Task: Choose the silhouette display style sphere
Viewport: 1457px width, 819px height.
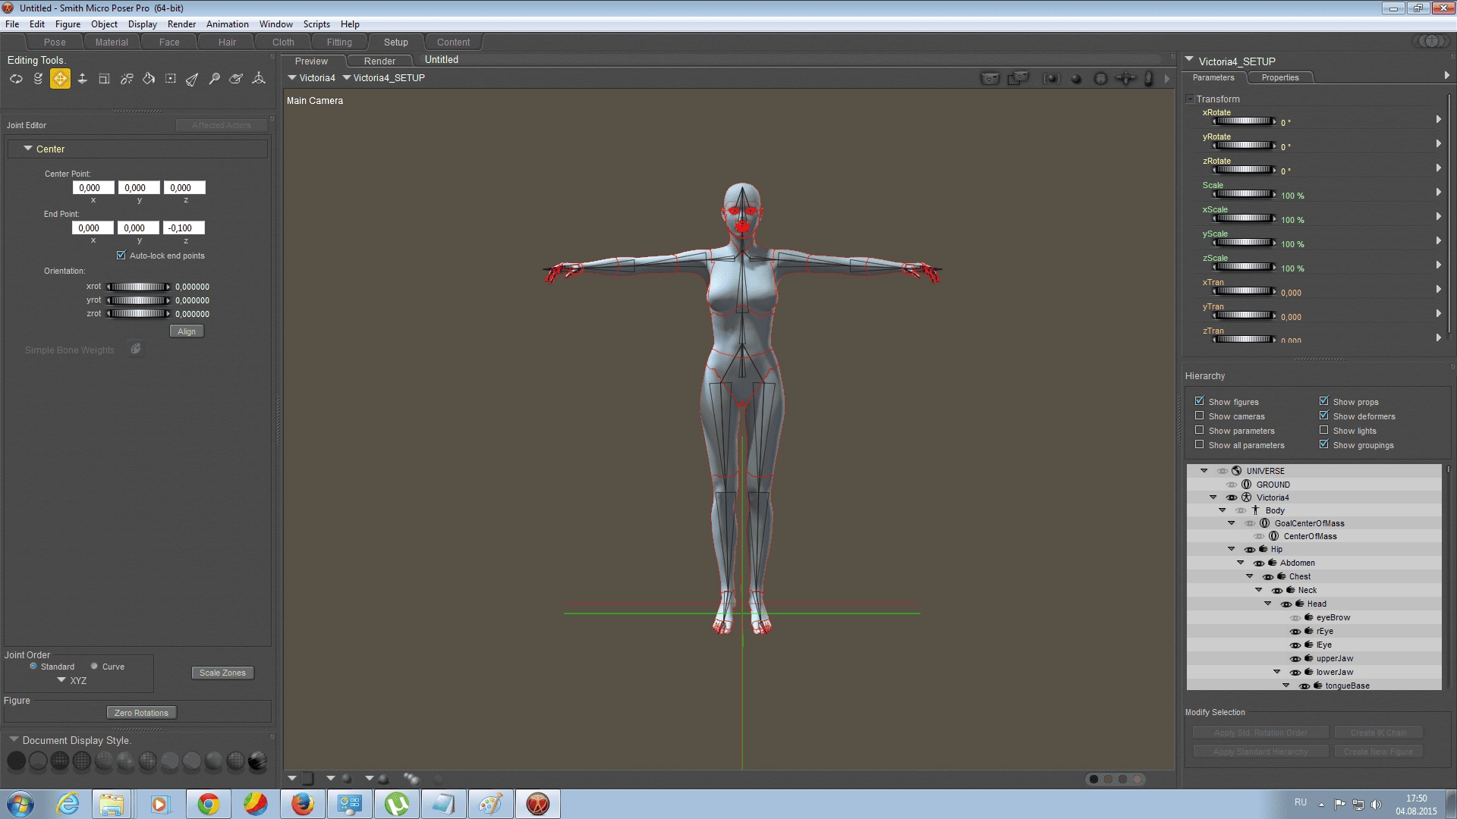Action: point(16,761)
